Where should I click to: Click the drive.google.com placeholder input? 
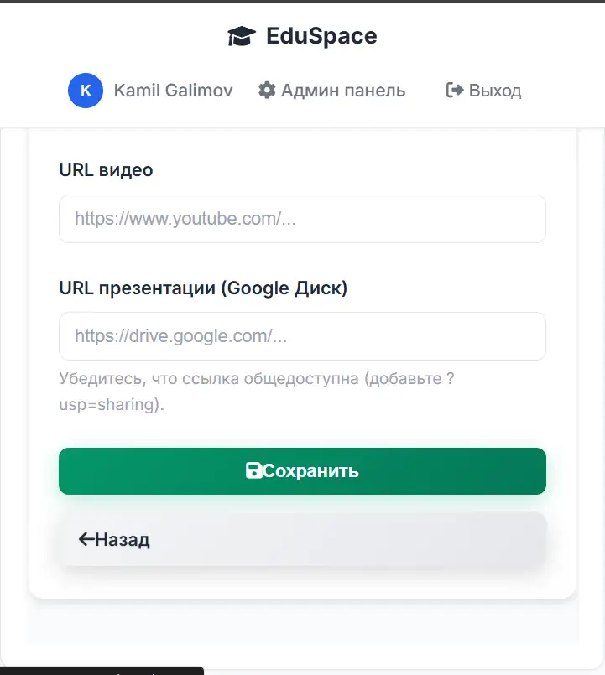tap(302, 336)
